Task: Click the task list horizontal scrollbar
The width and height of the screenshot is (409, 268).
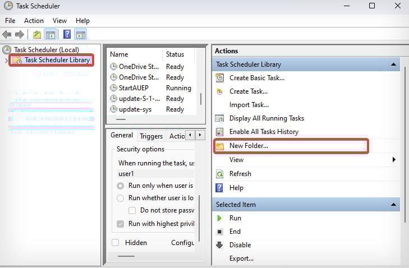Action: click(121, 119)
